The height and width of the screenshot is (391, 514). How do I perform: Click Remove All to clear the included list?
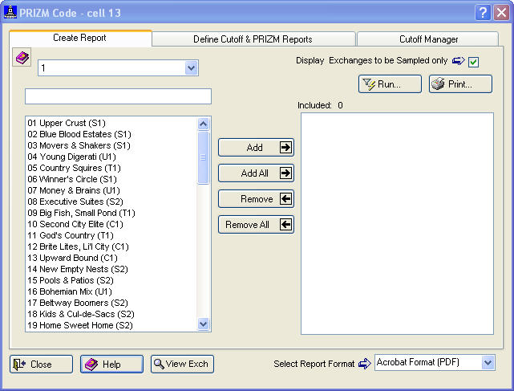256,225
